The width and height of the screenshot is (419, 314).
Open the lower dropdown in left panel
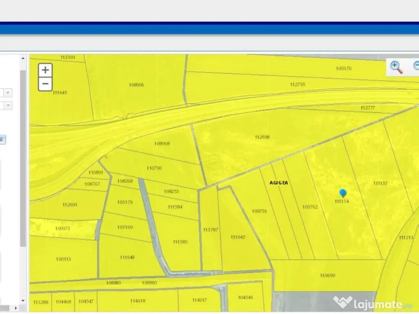pos(8,105)
